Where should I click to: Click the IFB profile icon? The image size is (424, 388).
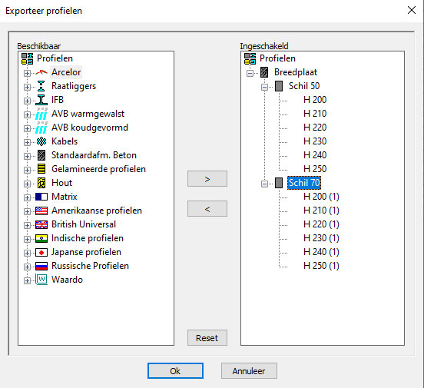click(x=41, y=100)
